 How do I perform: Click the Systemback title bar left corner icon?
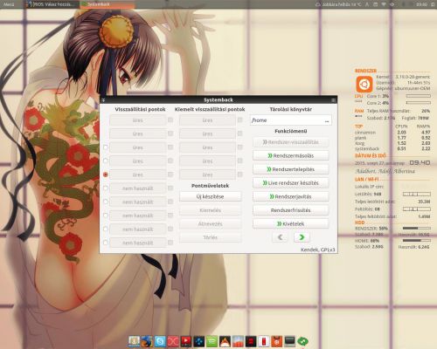point(103,99)
